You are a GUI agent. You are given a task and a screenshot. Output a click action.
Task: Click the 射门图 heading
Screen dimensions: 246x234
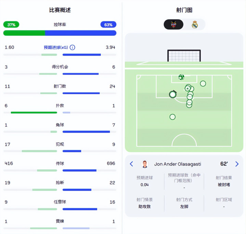click(x=184, y=10)
